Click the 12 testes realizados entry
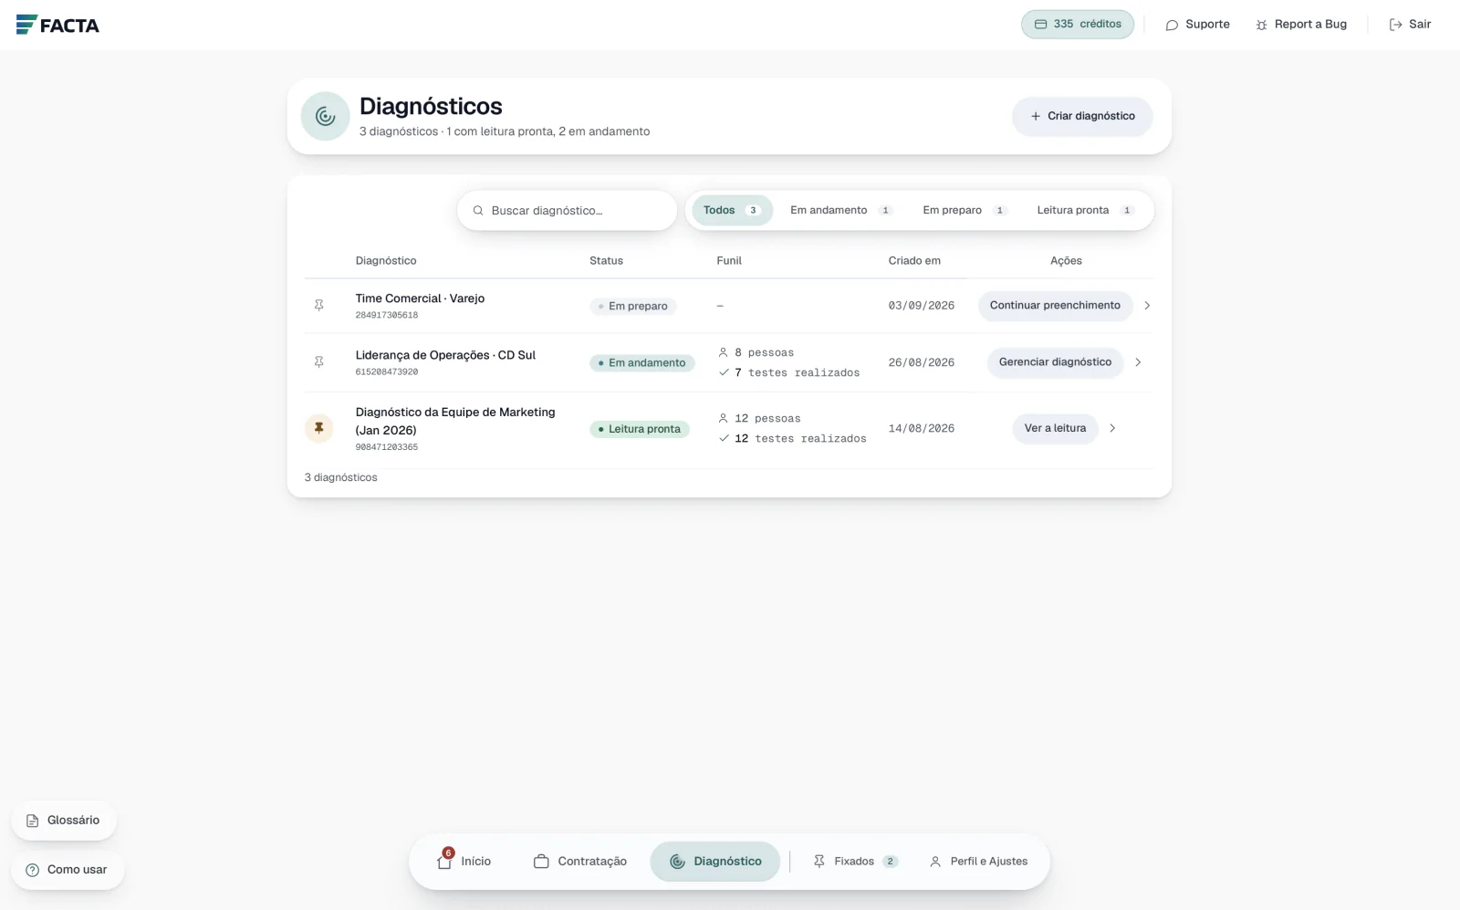The image size is (1460, 910). click(x=792, y=439)
